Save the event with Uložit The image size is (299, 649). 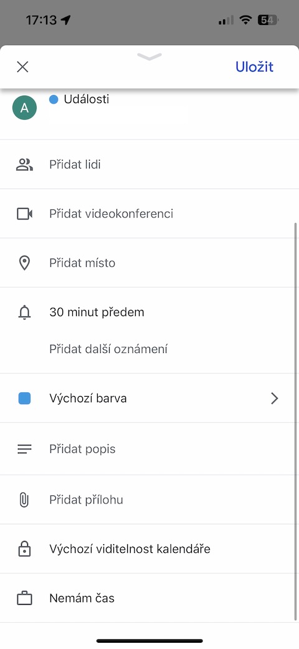(254, 67)
